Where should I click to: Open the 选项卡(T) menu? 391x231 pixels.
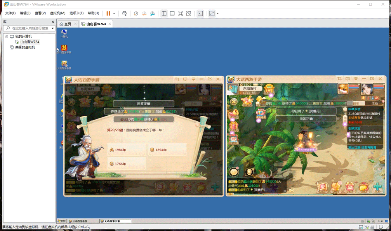click(76, 13)
